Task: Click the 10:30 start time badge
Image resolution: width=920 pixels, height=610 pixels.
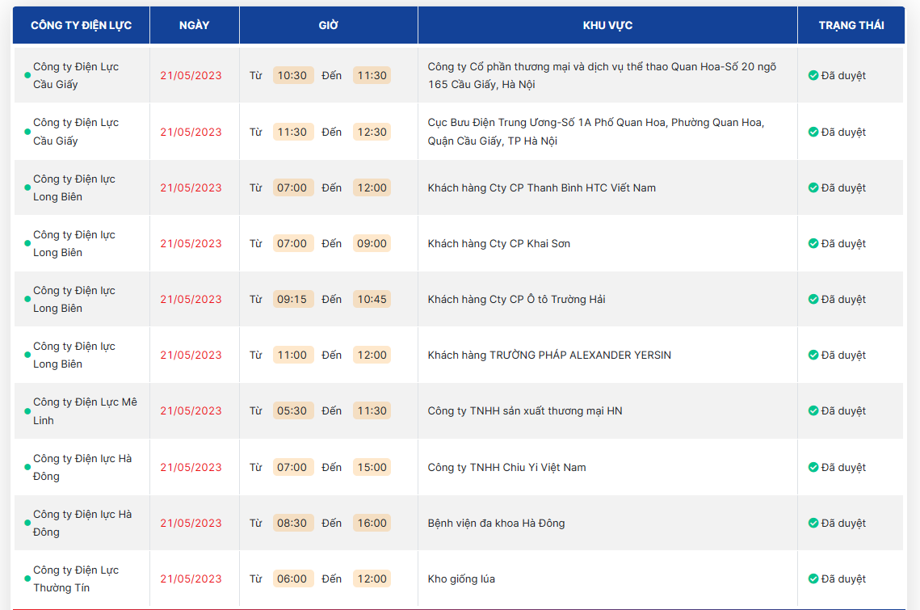Action: (292, 75)
